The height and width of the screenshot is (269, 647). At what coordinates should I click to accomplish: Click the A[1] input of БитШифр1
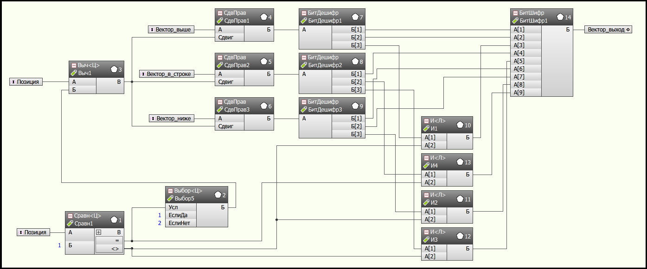(526, 30)
